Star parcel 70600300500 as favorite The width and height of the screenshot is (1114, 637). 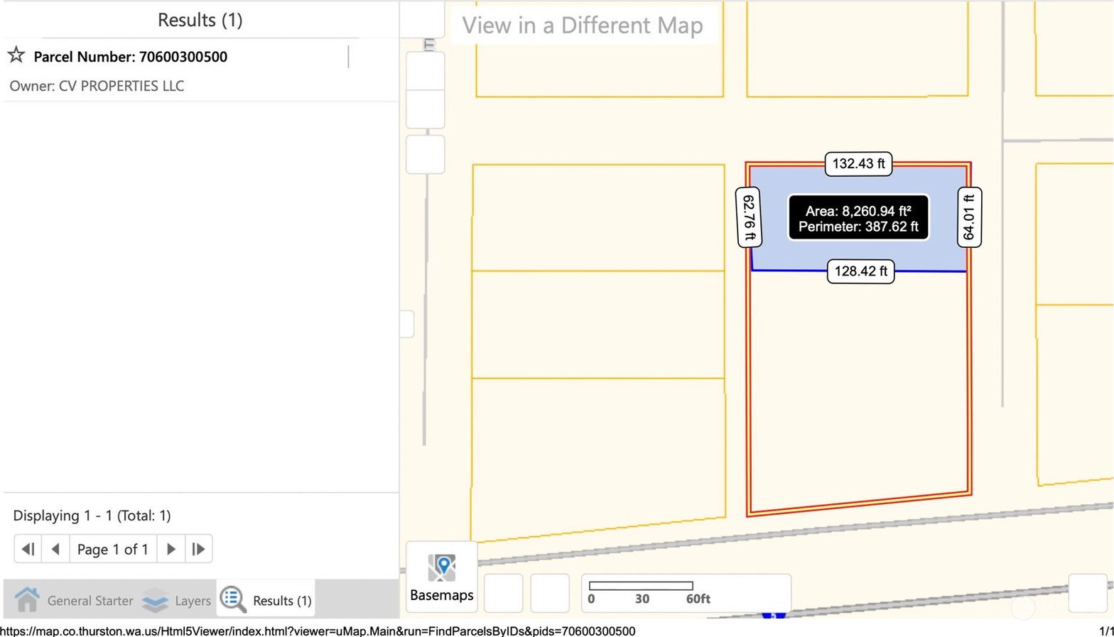(16, 55)
